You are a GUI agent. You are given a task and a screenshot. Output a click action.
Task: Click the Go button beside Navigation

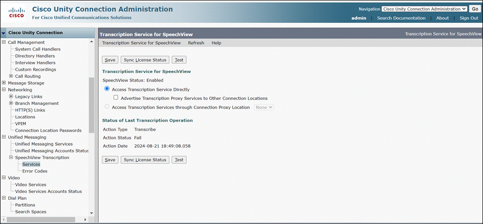pos(475,9)
